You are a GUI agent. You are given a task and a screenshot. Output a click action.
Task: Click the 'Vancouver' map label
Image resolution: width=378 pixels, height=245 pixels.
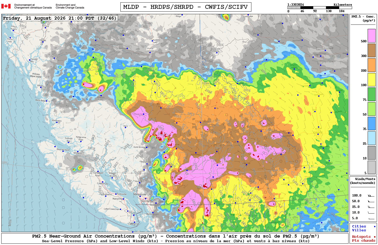[x=140, y=194]
